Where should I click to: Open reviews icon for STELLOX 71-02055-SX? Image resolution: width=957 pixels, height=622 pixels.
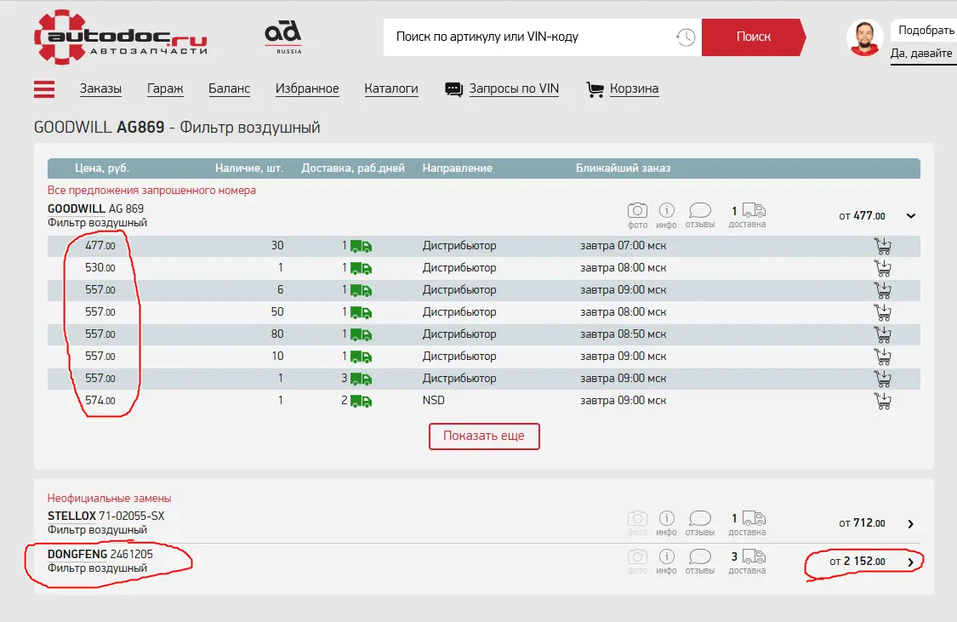(700, 518)
